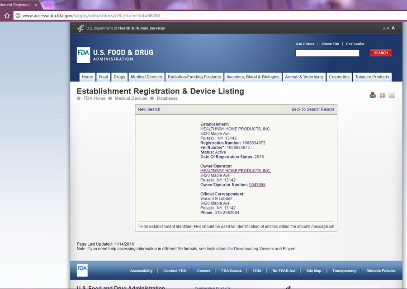Image resolution: width=407 pixels, height=289 pixels.
Task: Open the Food navigation tab
Action: 103,77
